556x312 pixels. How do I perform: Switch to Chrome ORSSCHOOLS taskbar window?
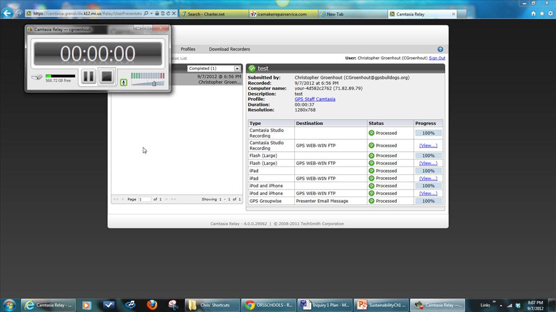(268, 305)
